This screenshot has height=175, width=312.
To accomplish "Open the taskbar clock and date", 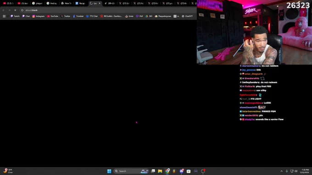I will point(305,171).
